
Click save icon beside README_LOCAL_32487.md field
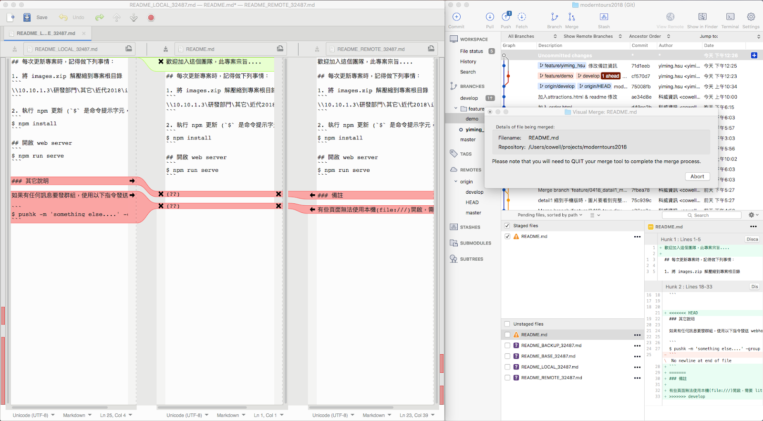click(x=129, y=49)
